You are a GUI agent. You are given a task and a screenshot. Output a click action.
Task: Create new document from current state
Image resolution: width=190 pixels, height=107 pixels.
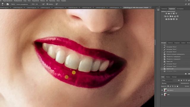(x=186, y=74)
